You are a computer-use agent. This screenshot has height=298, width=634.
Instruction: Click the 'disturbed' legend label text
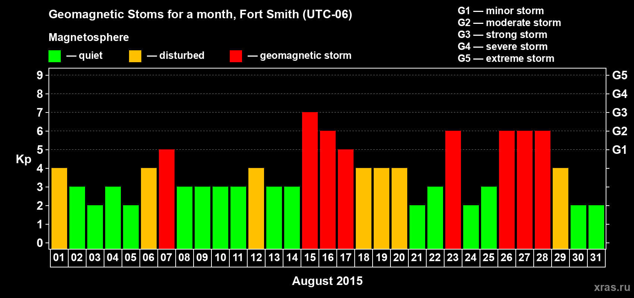click(x=182, y=56)
